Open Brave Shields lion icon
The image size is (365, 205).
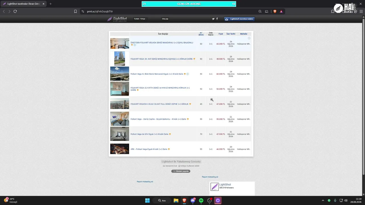pyautogui.click(x=275, y=11)
